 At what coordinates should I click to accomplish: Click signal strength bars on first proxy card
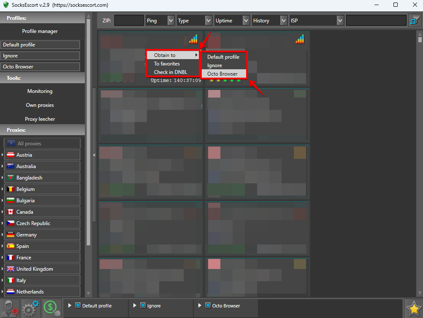[x=193, y=39]
